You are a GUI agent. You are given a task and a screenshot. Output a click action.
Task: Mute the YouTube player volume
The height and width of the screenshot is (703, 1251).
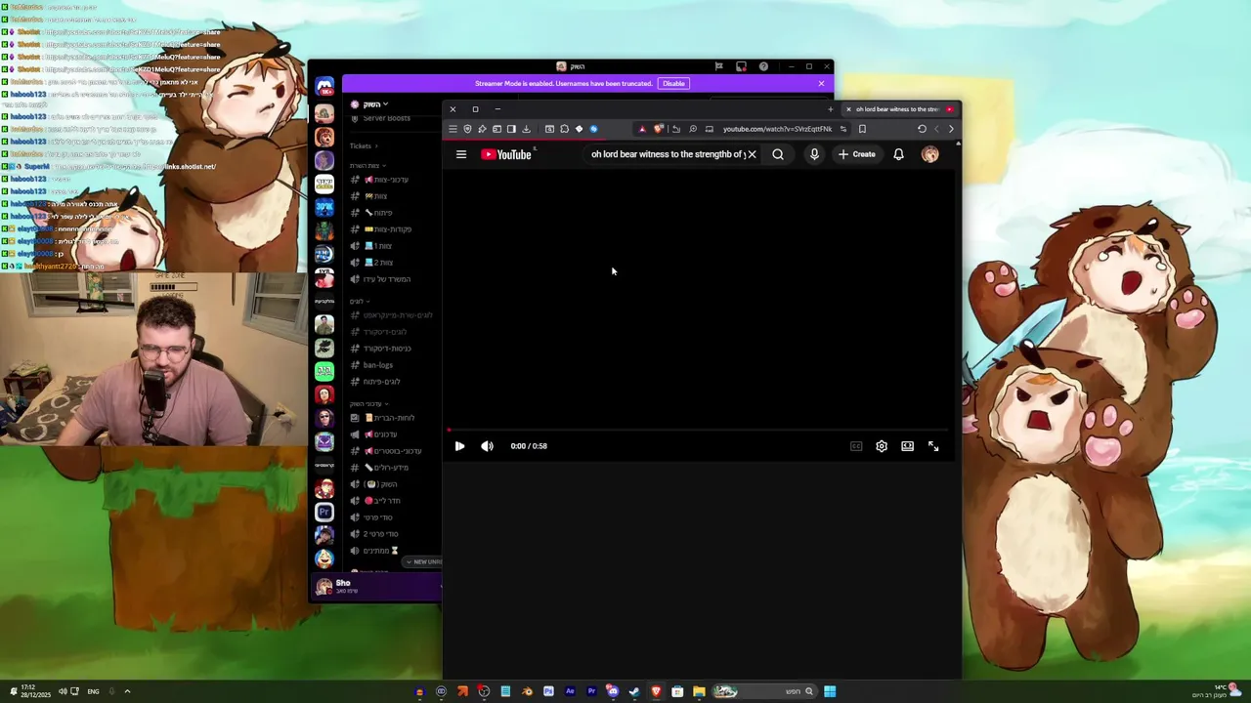click(x=487, y=446)
